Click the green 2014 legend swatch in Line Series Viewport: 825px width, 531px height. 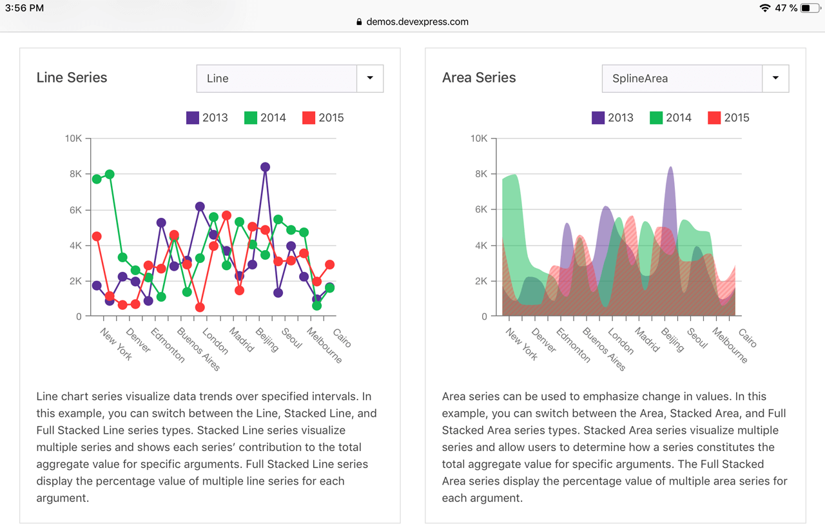point(251,117)
